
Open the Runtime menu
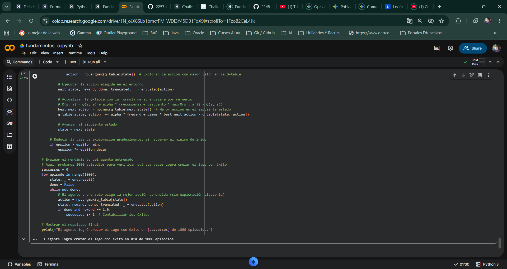[74, 53]
